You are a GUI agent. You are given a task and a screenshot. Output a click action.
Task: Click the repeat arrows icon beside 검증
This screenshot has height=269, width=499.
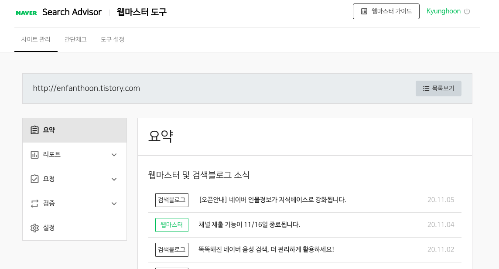coord(34,204)
